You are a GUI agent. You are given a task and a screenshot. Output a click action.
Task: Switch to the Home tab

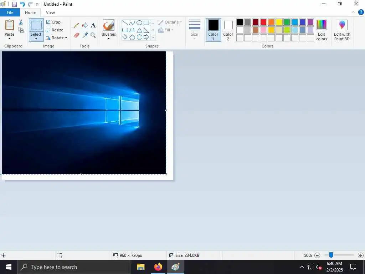[30, 12]
